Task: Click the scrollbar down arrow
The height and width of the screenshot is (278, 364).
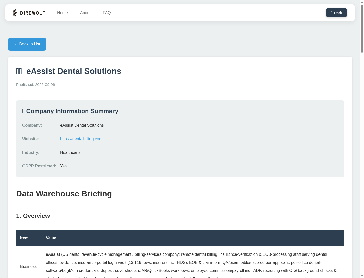Action: click(x=362, y=276)
